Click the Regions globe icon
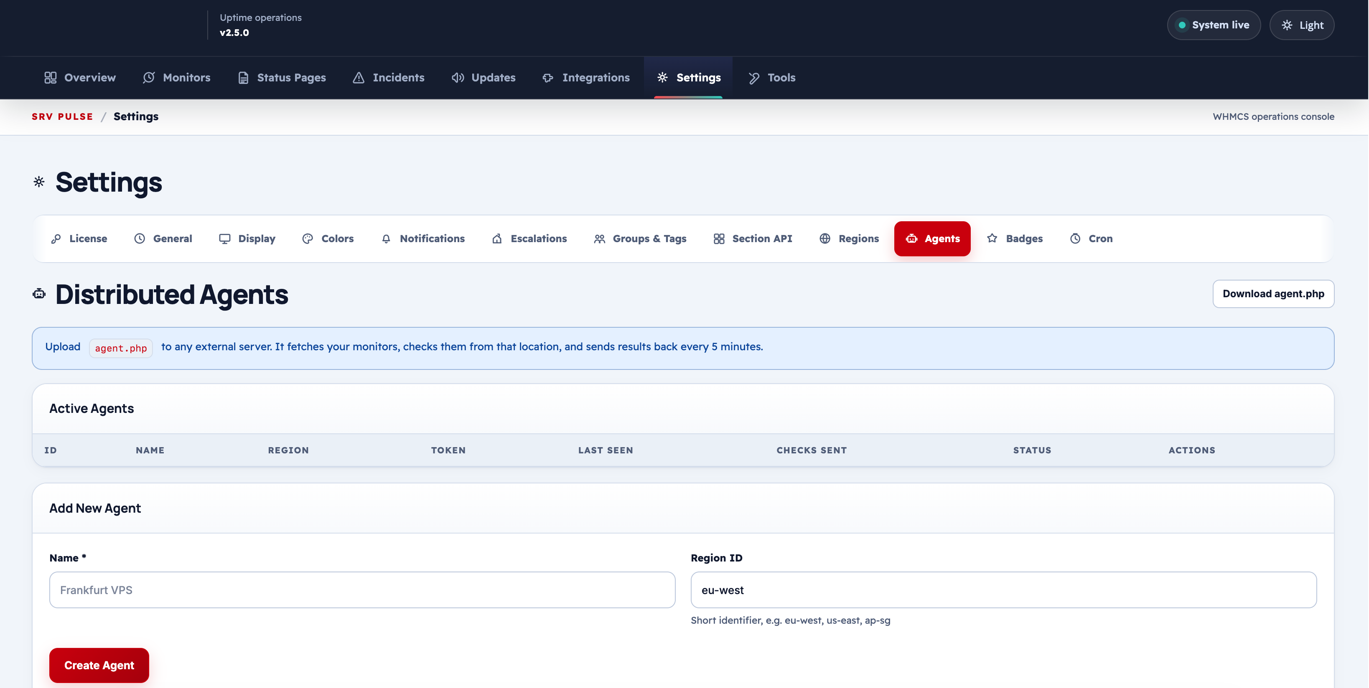The width and height of the screenshot is (1369, 688). (825, 239)
